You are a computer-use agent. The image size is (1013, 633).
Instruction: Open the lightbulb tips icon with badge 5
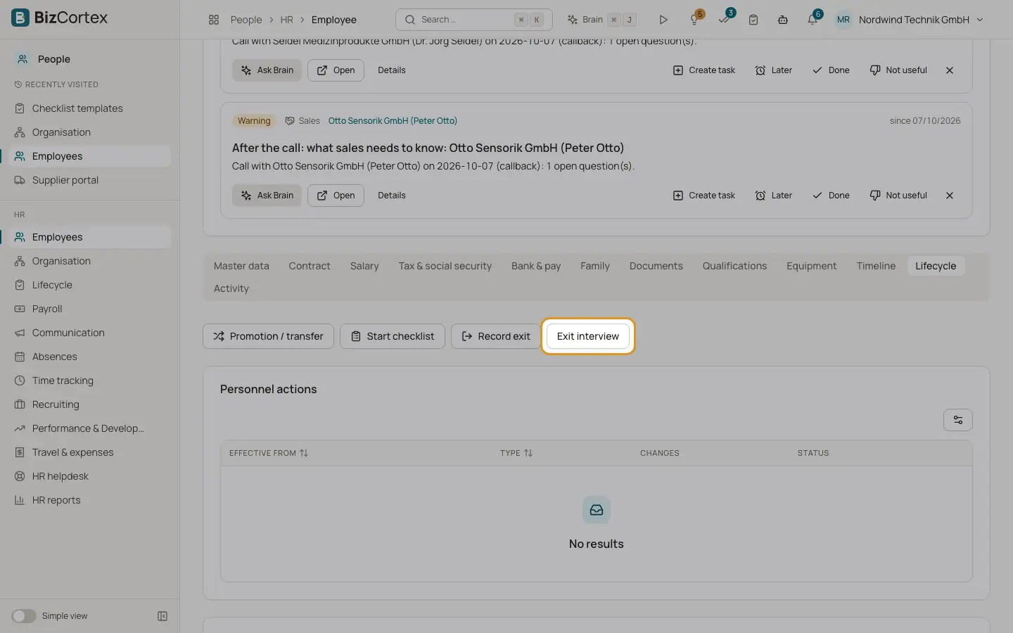pos(695,19)
